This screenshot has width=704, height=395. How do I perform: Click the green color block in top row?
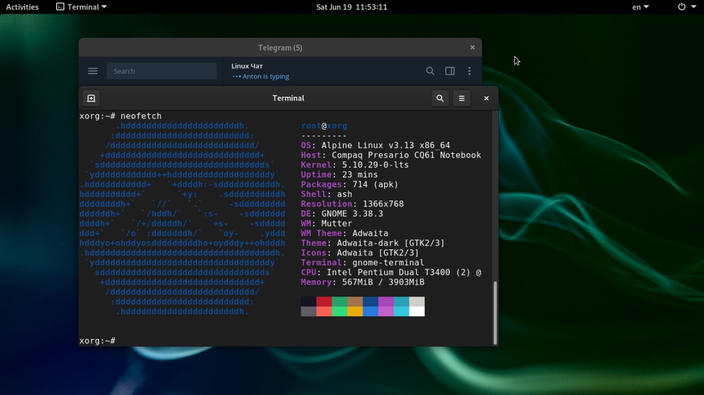point(339,302)
